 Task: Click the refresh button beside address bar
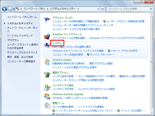[102, 9]
